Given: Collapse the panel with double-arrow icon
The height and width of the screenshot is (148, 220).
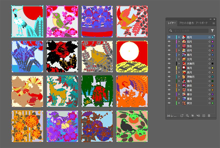Looking at the screenshot, I should click(x=211, y=19).
